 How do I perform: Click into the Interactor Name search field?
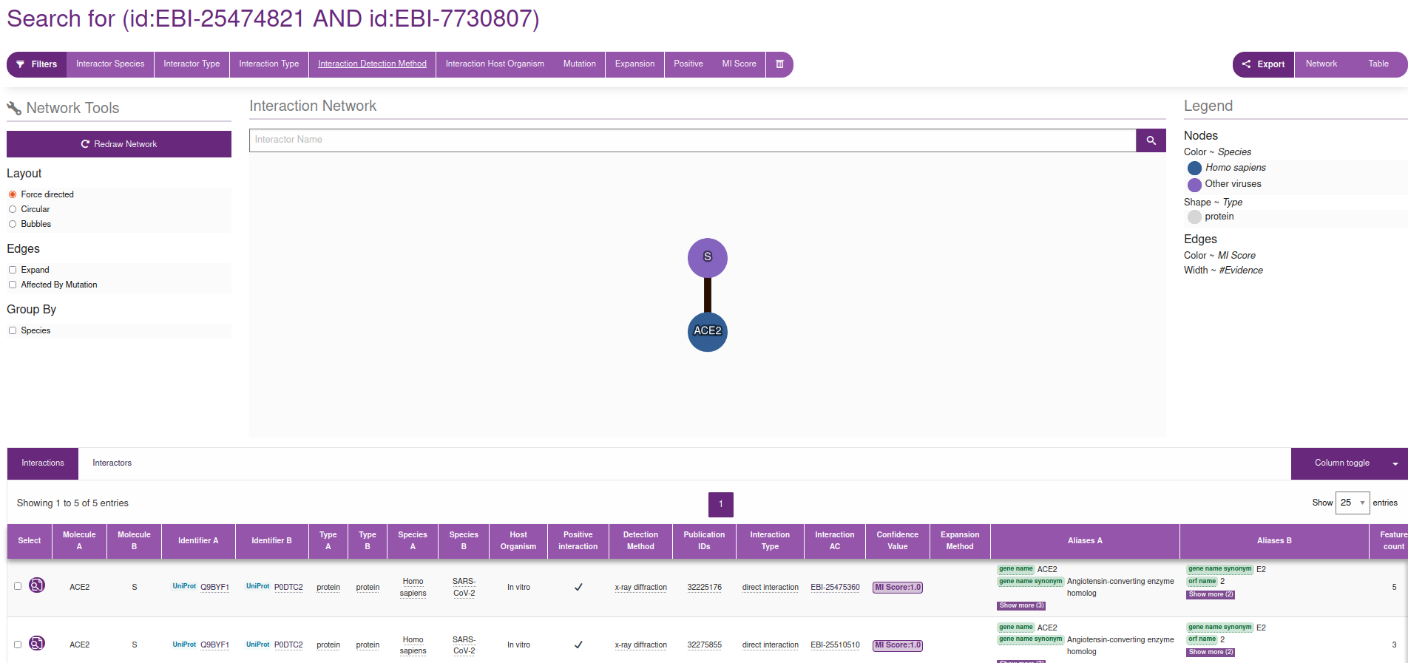pyautogui.click(x=692, y=140)
